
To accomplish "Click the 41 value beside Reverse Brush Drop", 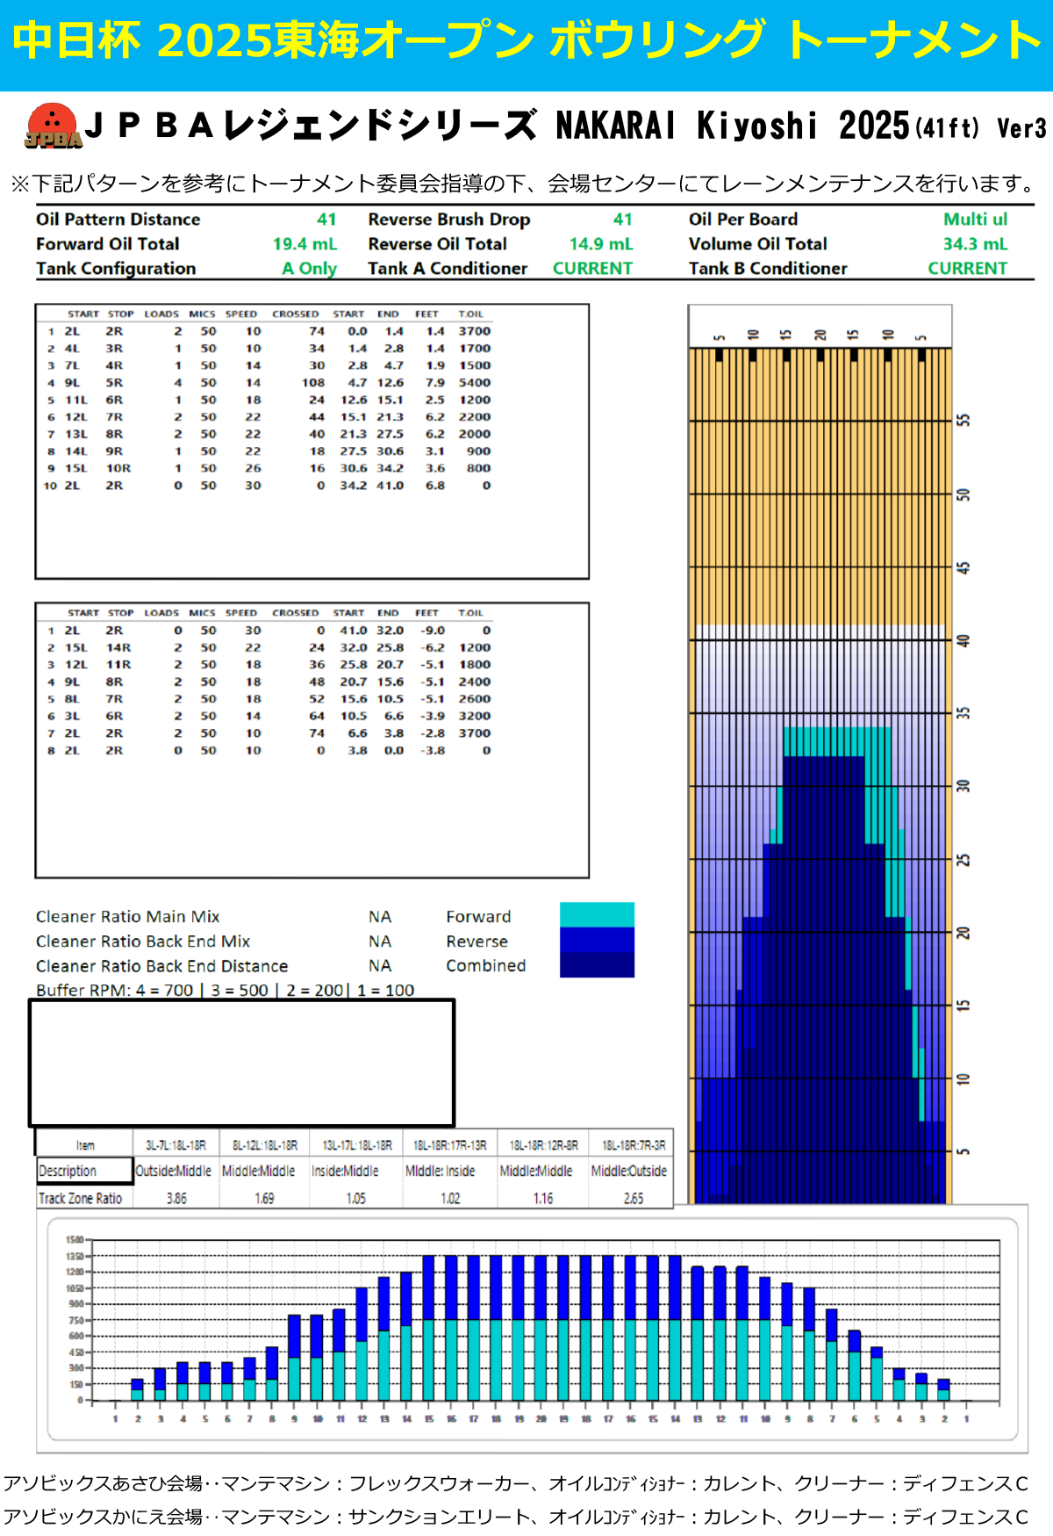I will point(623,220).
